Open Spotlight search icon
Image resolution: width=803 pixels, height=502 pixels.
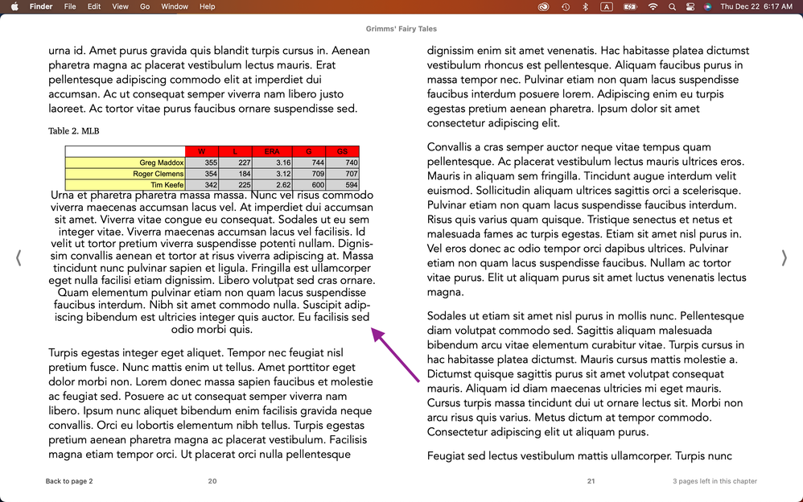[672, 6]
